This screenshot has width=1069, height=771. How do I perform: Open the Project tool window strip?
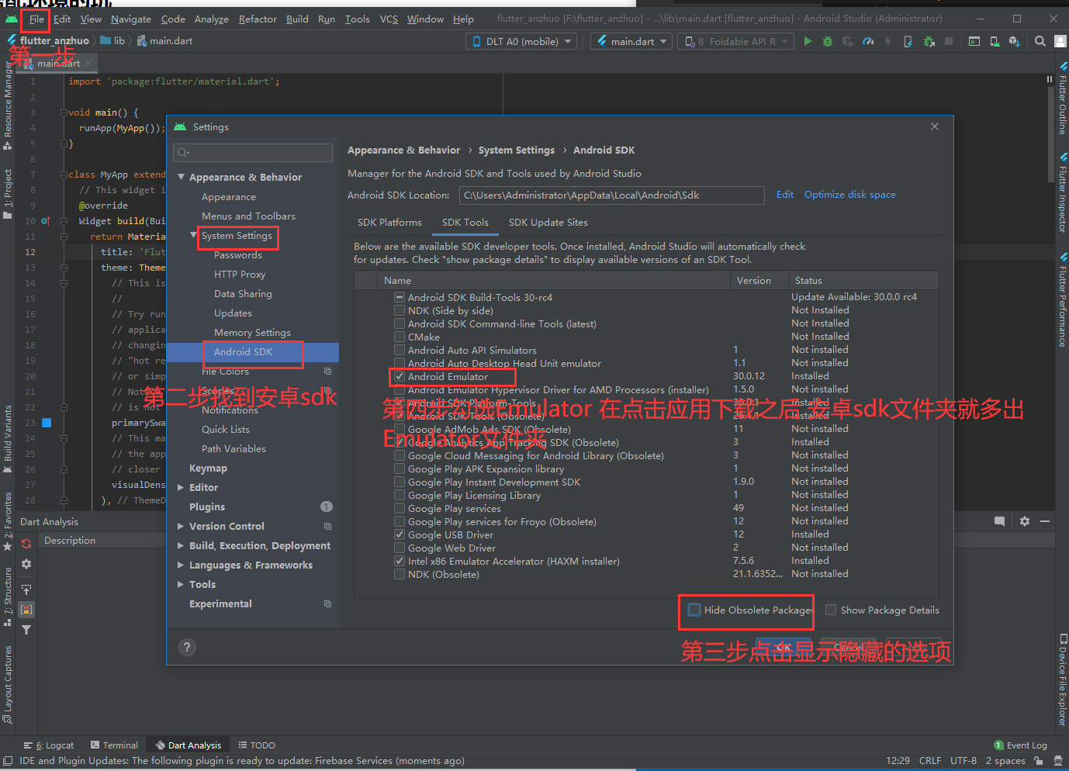(x=8, y=194)
